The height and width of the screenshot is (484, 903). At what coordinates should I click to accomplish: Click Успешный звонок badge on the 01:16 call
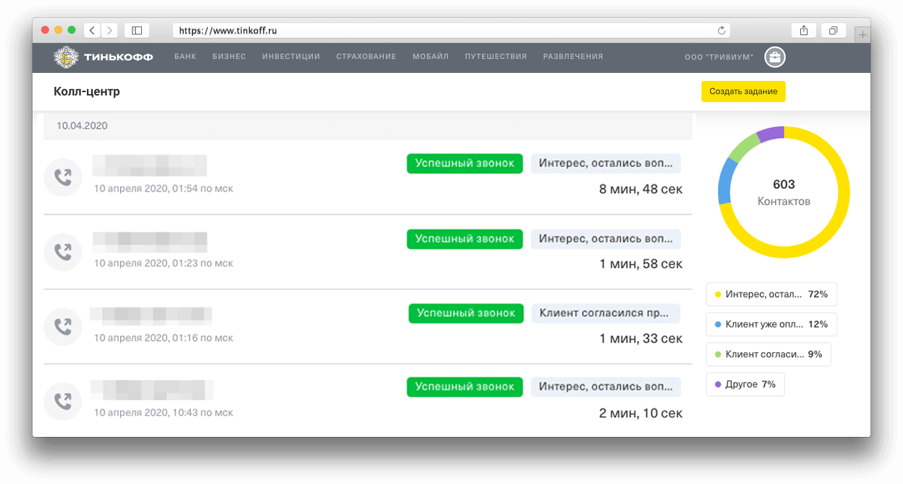click(x=466, y=313)
